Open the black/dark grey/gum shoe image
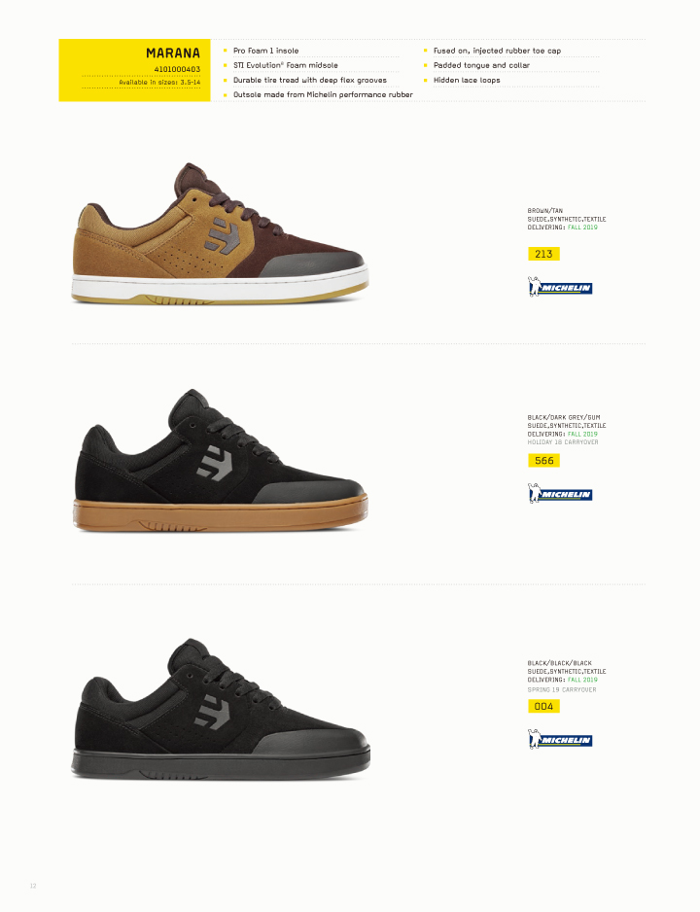This screenshot has width=700, height=912. (x=221, y=460)
